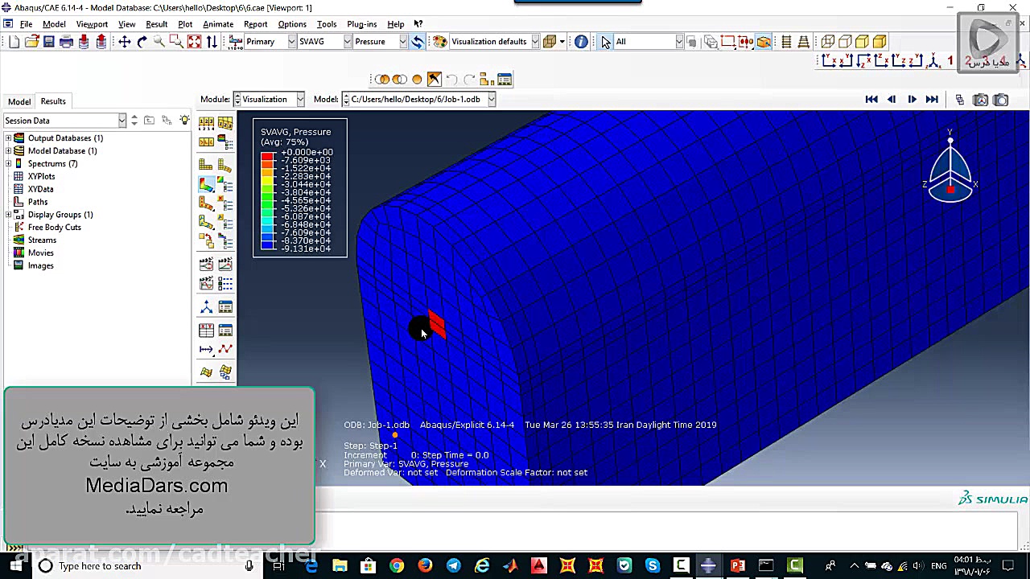Save the model database with disk icon

[x=49, y=42]
